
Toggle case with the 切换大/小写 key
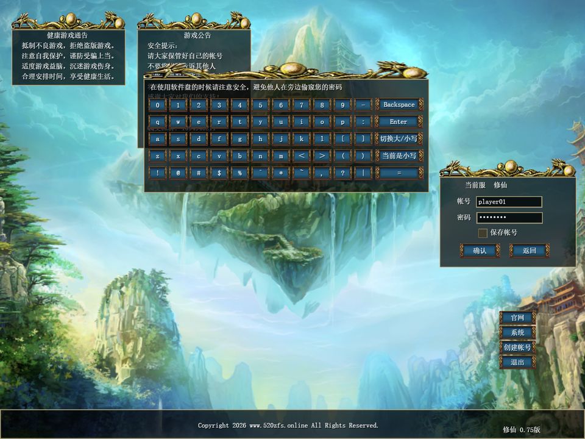(399, 138)
